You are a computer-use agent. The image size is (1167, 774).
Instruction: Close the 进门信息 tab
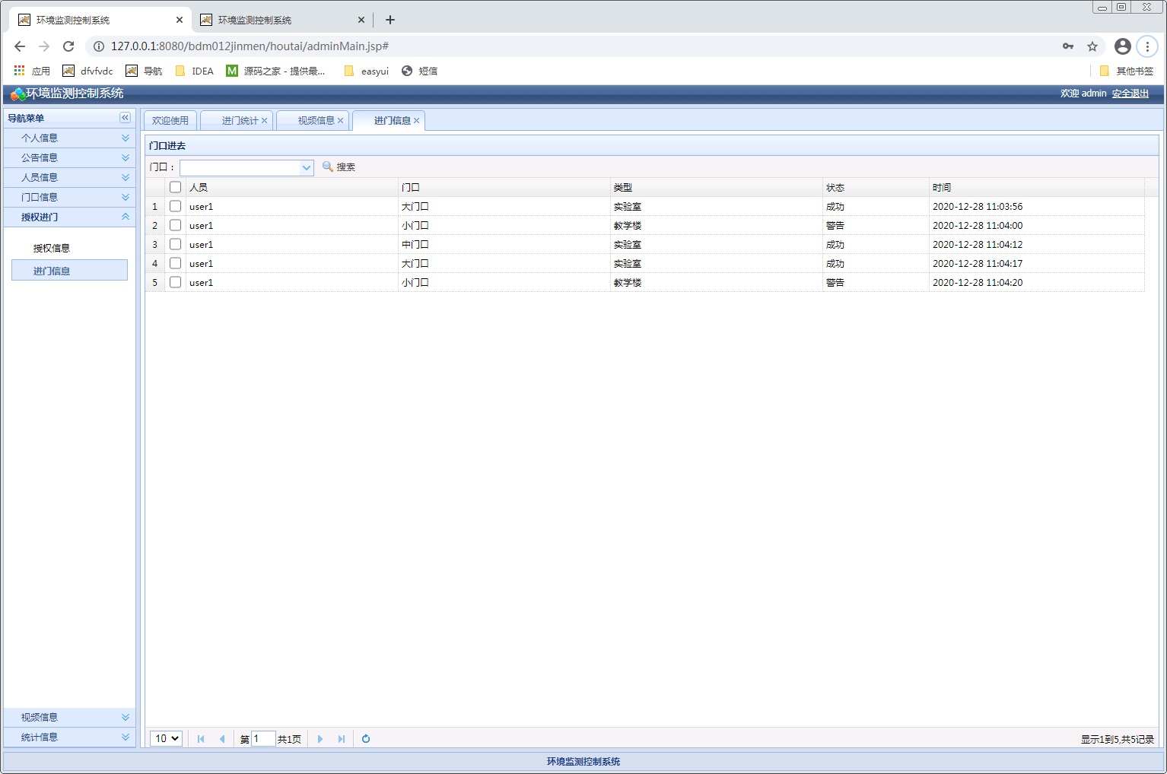point(417,121)
